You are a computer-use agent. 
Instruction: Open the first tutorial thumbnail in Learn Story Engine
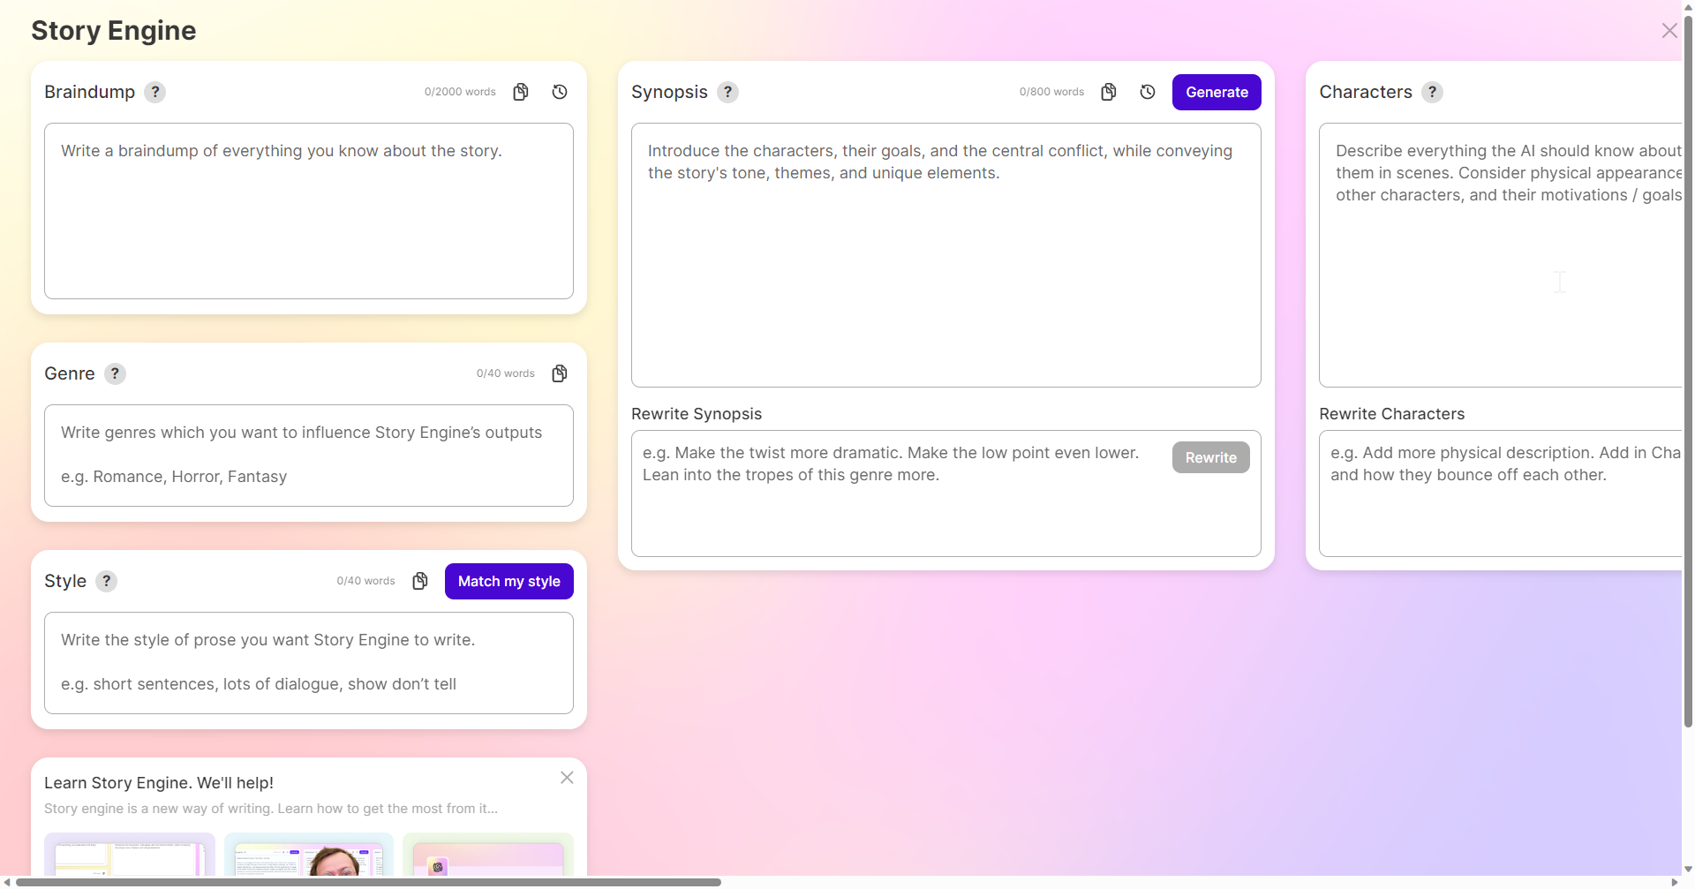130,855
